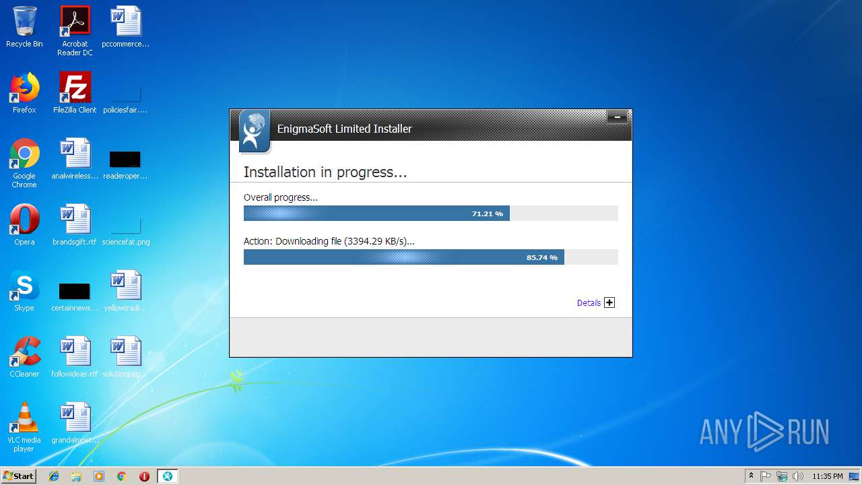
Task: Open the Recycle Bin desktop icon
Action: click(x=24, y=27)
